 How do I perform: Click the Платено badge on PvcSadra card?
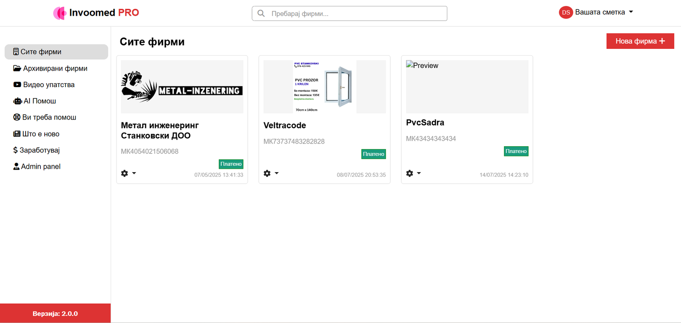(516, 151)
